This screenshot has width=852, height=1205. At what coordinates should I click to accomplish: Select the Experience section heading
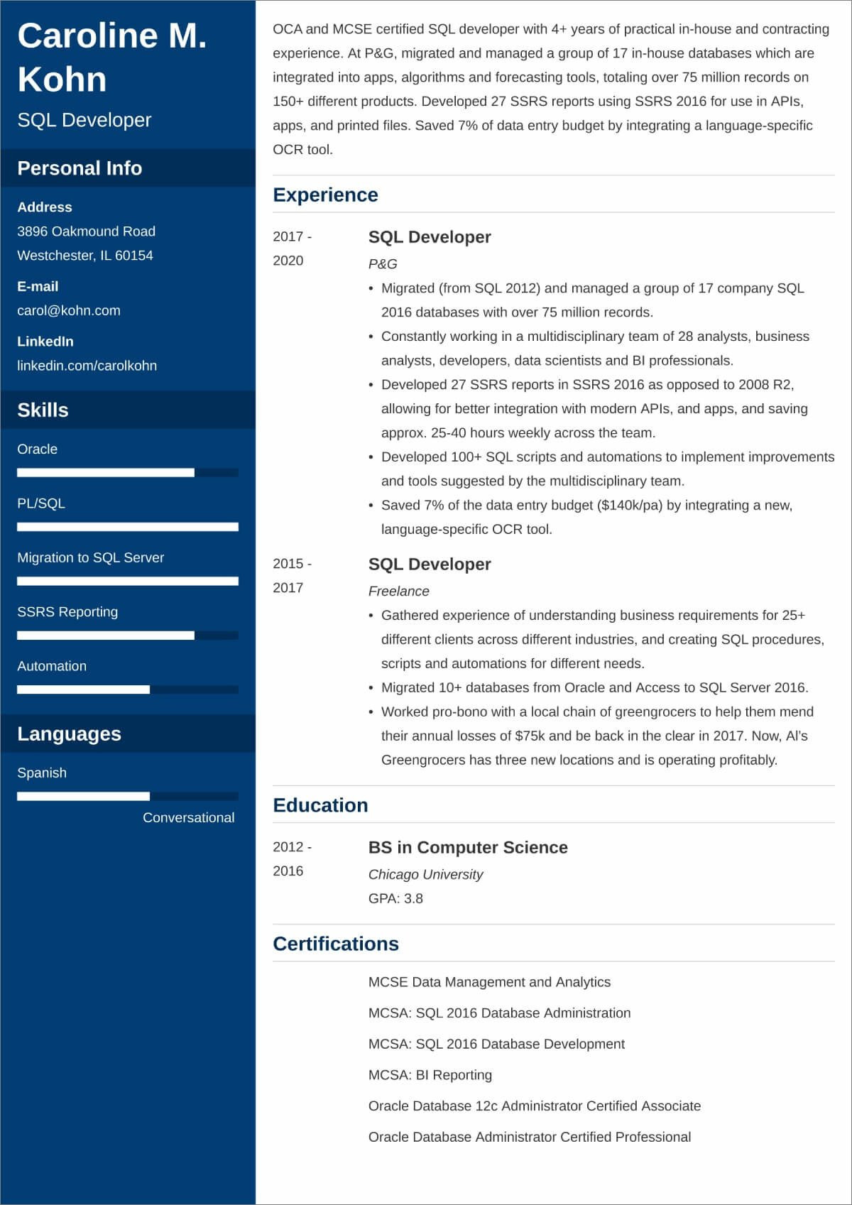point(325,195)
